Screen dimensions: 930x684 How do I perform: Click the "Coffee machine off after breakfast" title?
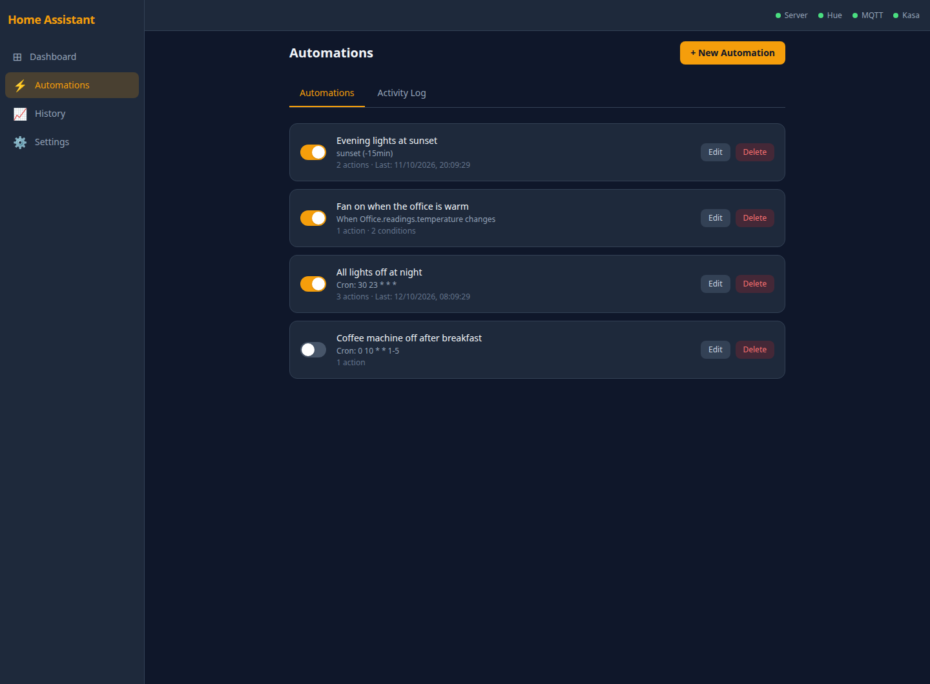point(409,338)
